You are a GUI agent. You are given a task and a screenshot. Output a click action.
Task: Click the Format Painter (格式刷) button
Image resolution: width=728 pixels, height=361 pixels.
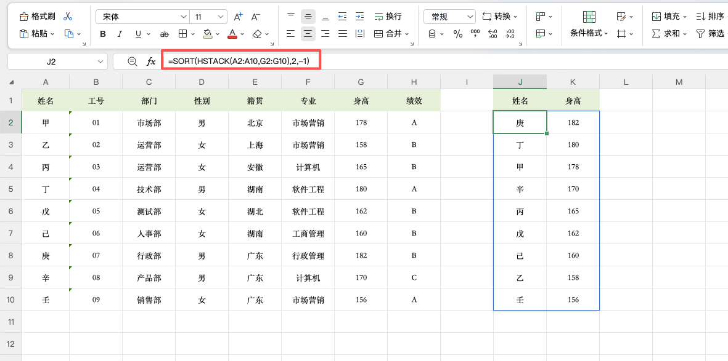click(x=37, y=17)
